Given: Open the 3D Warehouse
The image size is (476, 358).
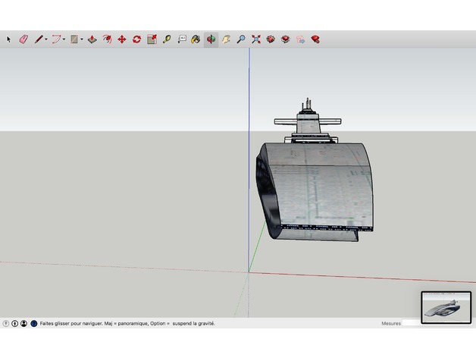Looking at the screenshot, I should tap(271, 39).
